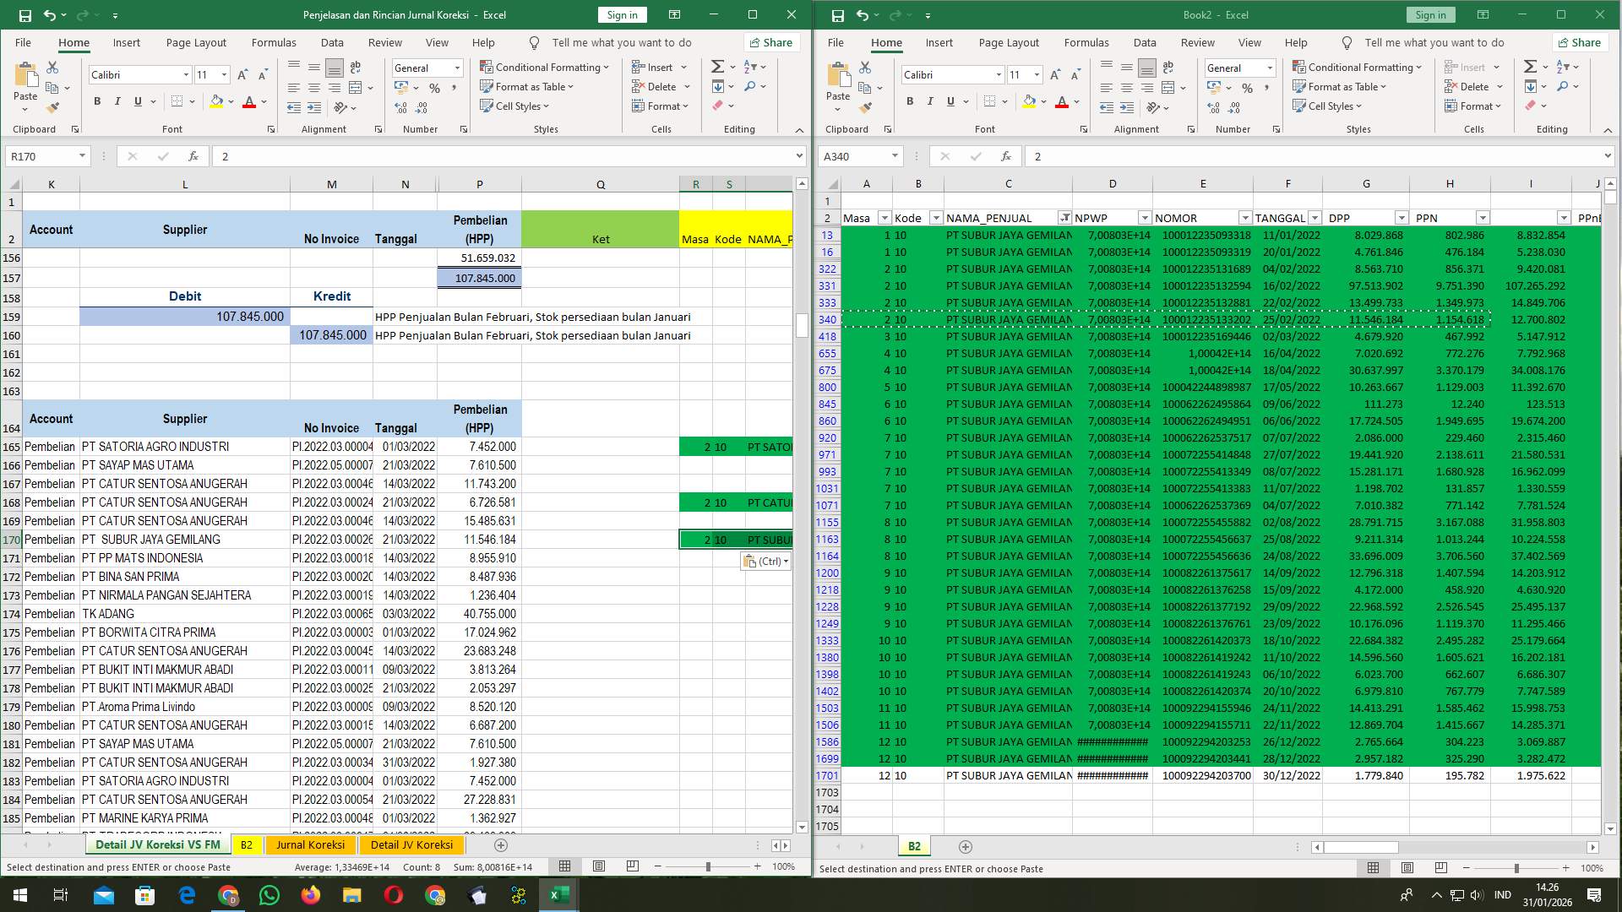Select the Percent Style icon
Screen dimensions: 1622x912
[x=436, y=87]
